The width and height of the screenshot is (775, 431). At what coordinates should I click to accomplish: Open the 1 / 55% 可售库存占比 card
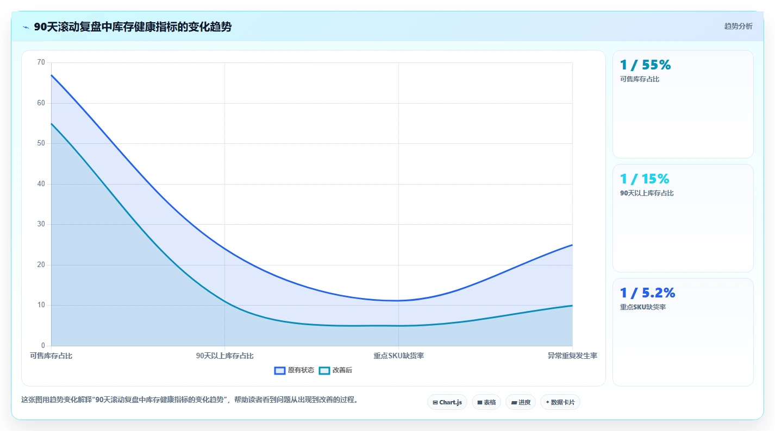coord(683,104)
